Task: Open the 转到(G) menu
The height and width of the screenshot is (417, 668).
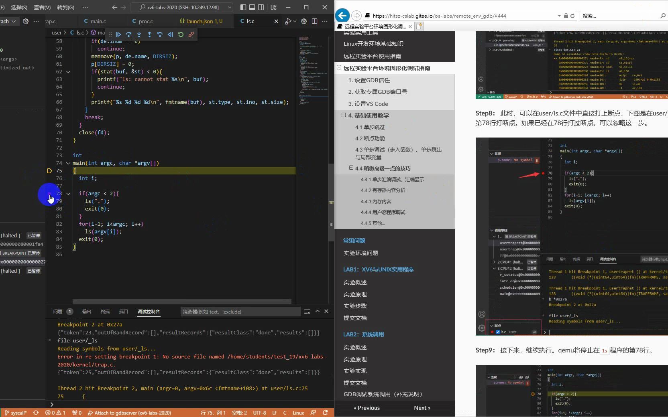Action: (65, 7)
